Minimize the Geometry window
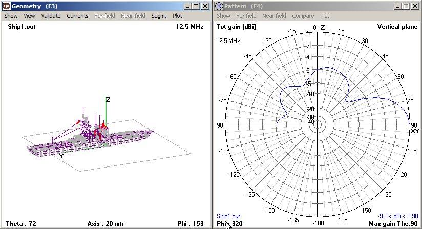 tap(187, 6)
